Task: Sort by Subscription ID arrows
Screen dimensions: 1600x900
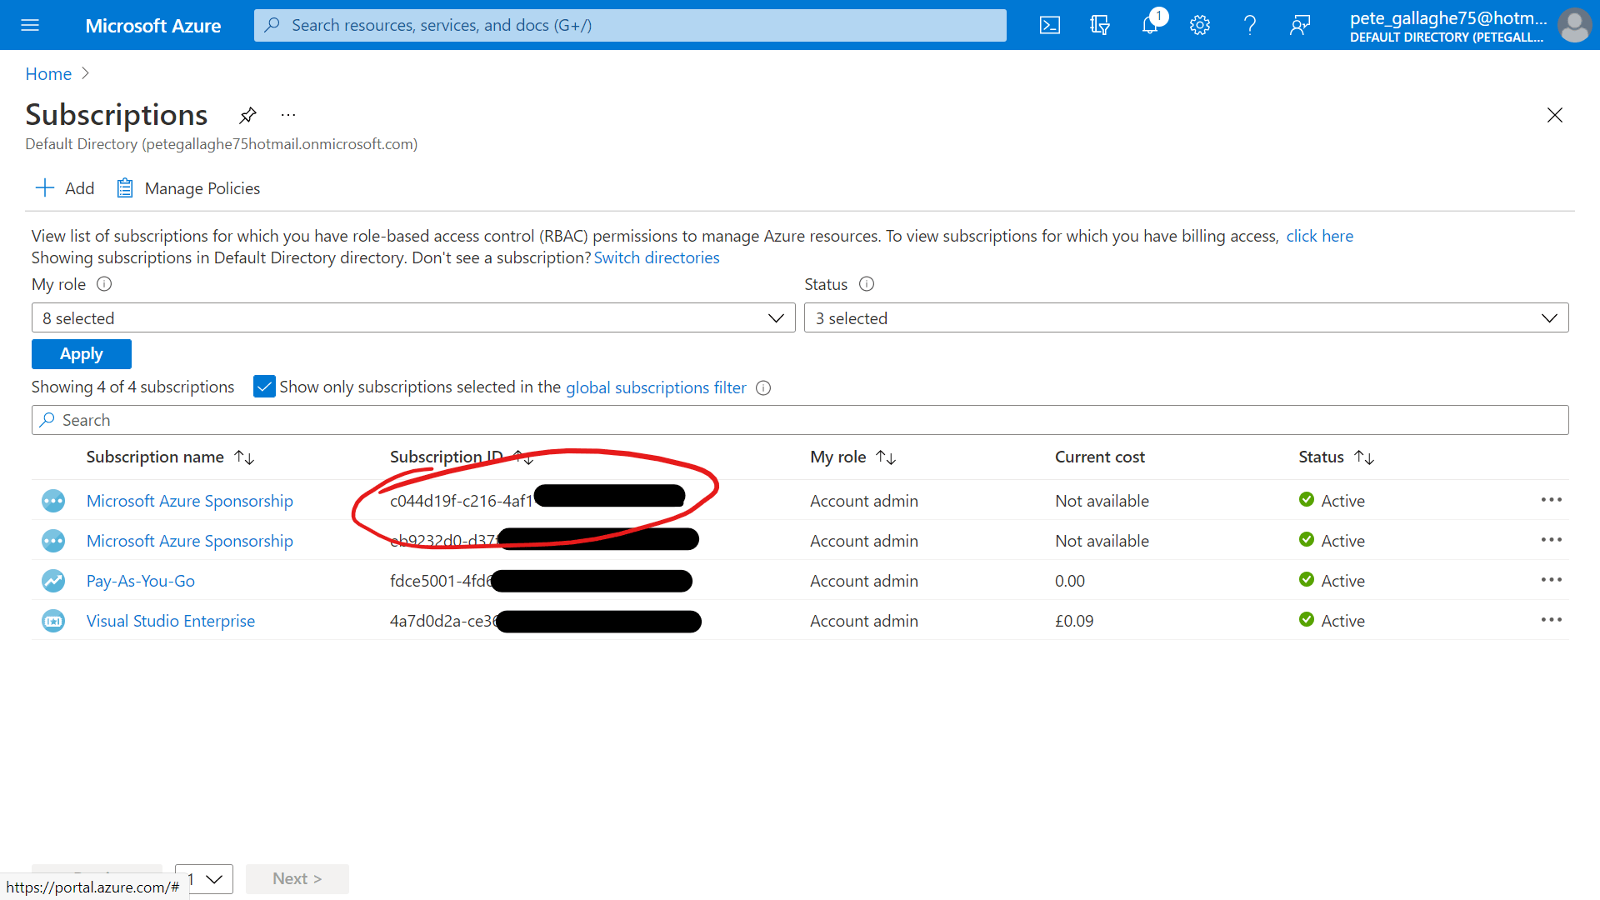Action: pyautogui.click(x=523, y=457)
